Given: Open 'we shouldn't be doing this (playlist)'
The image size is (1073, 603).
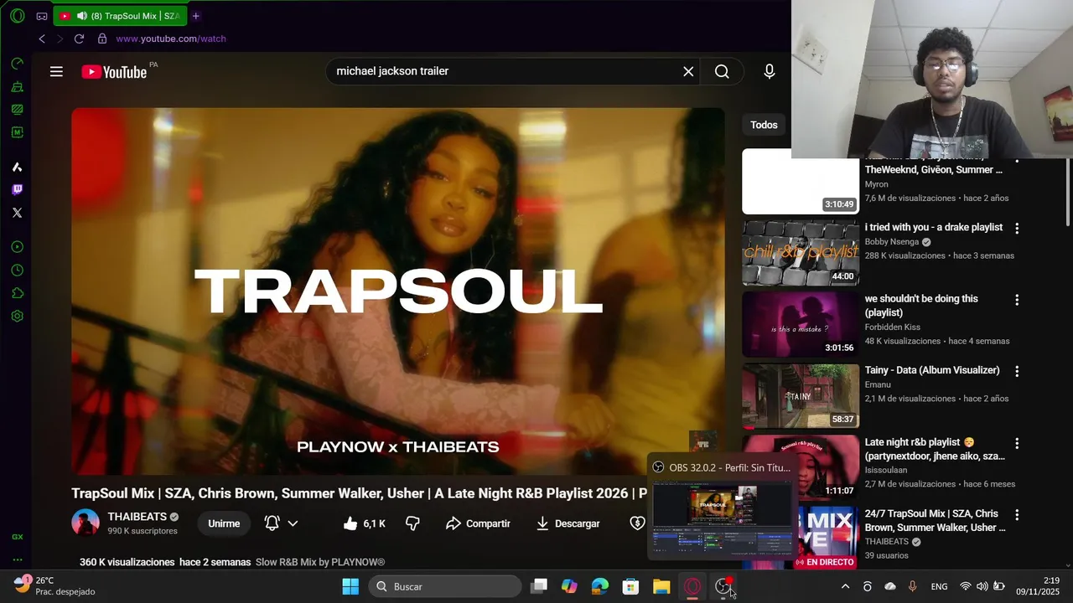Looking at the screenshot, I should pos(921,306).
